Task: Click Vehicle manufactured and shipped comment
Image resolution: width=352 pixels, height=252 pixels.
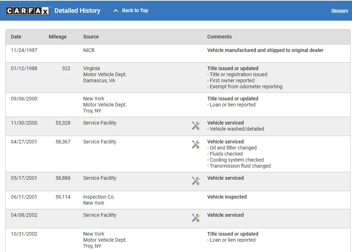Action: (x=265, y=50)
